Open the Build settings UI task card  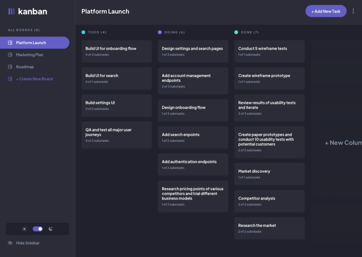click(116, 106)
